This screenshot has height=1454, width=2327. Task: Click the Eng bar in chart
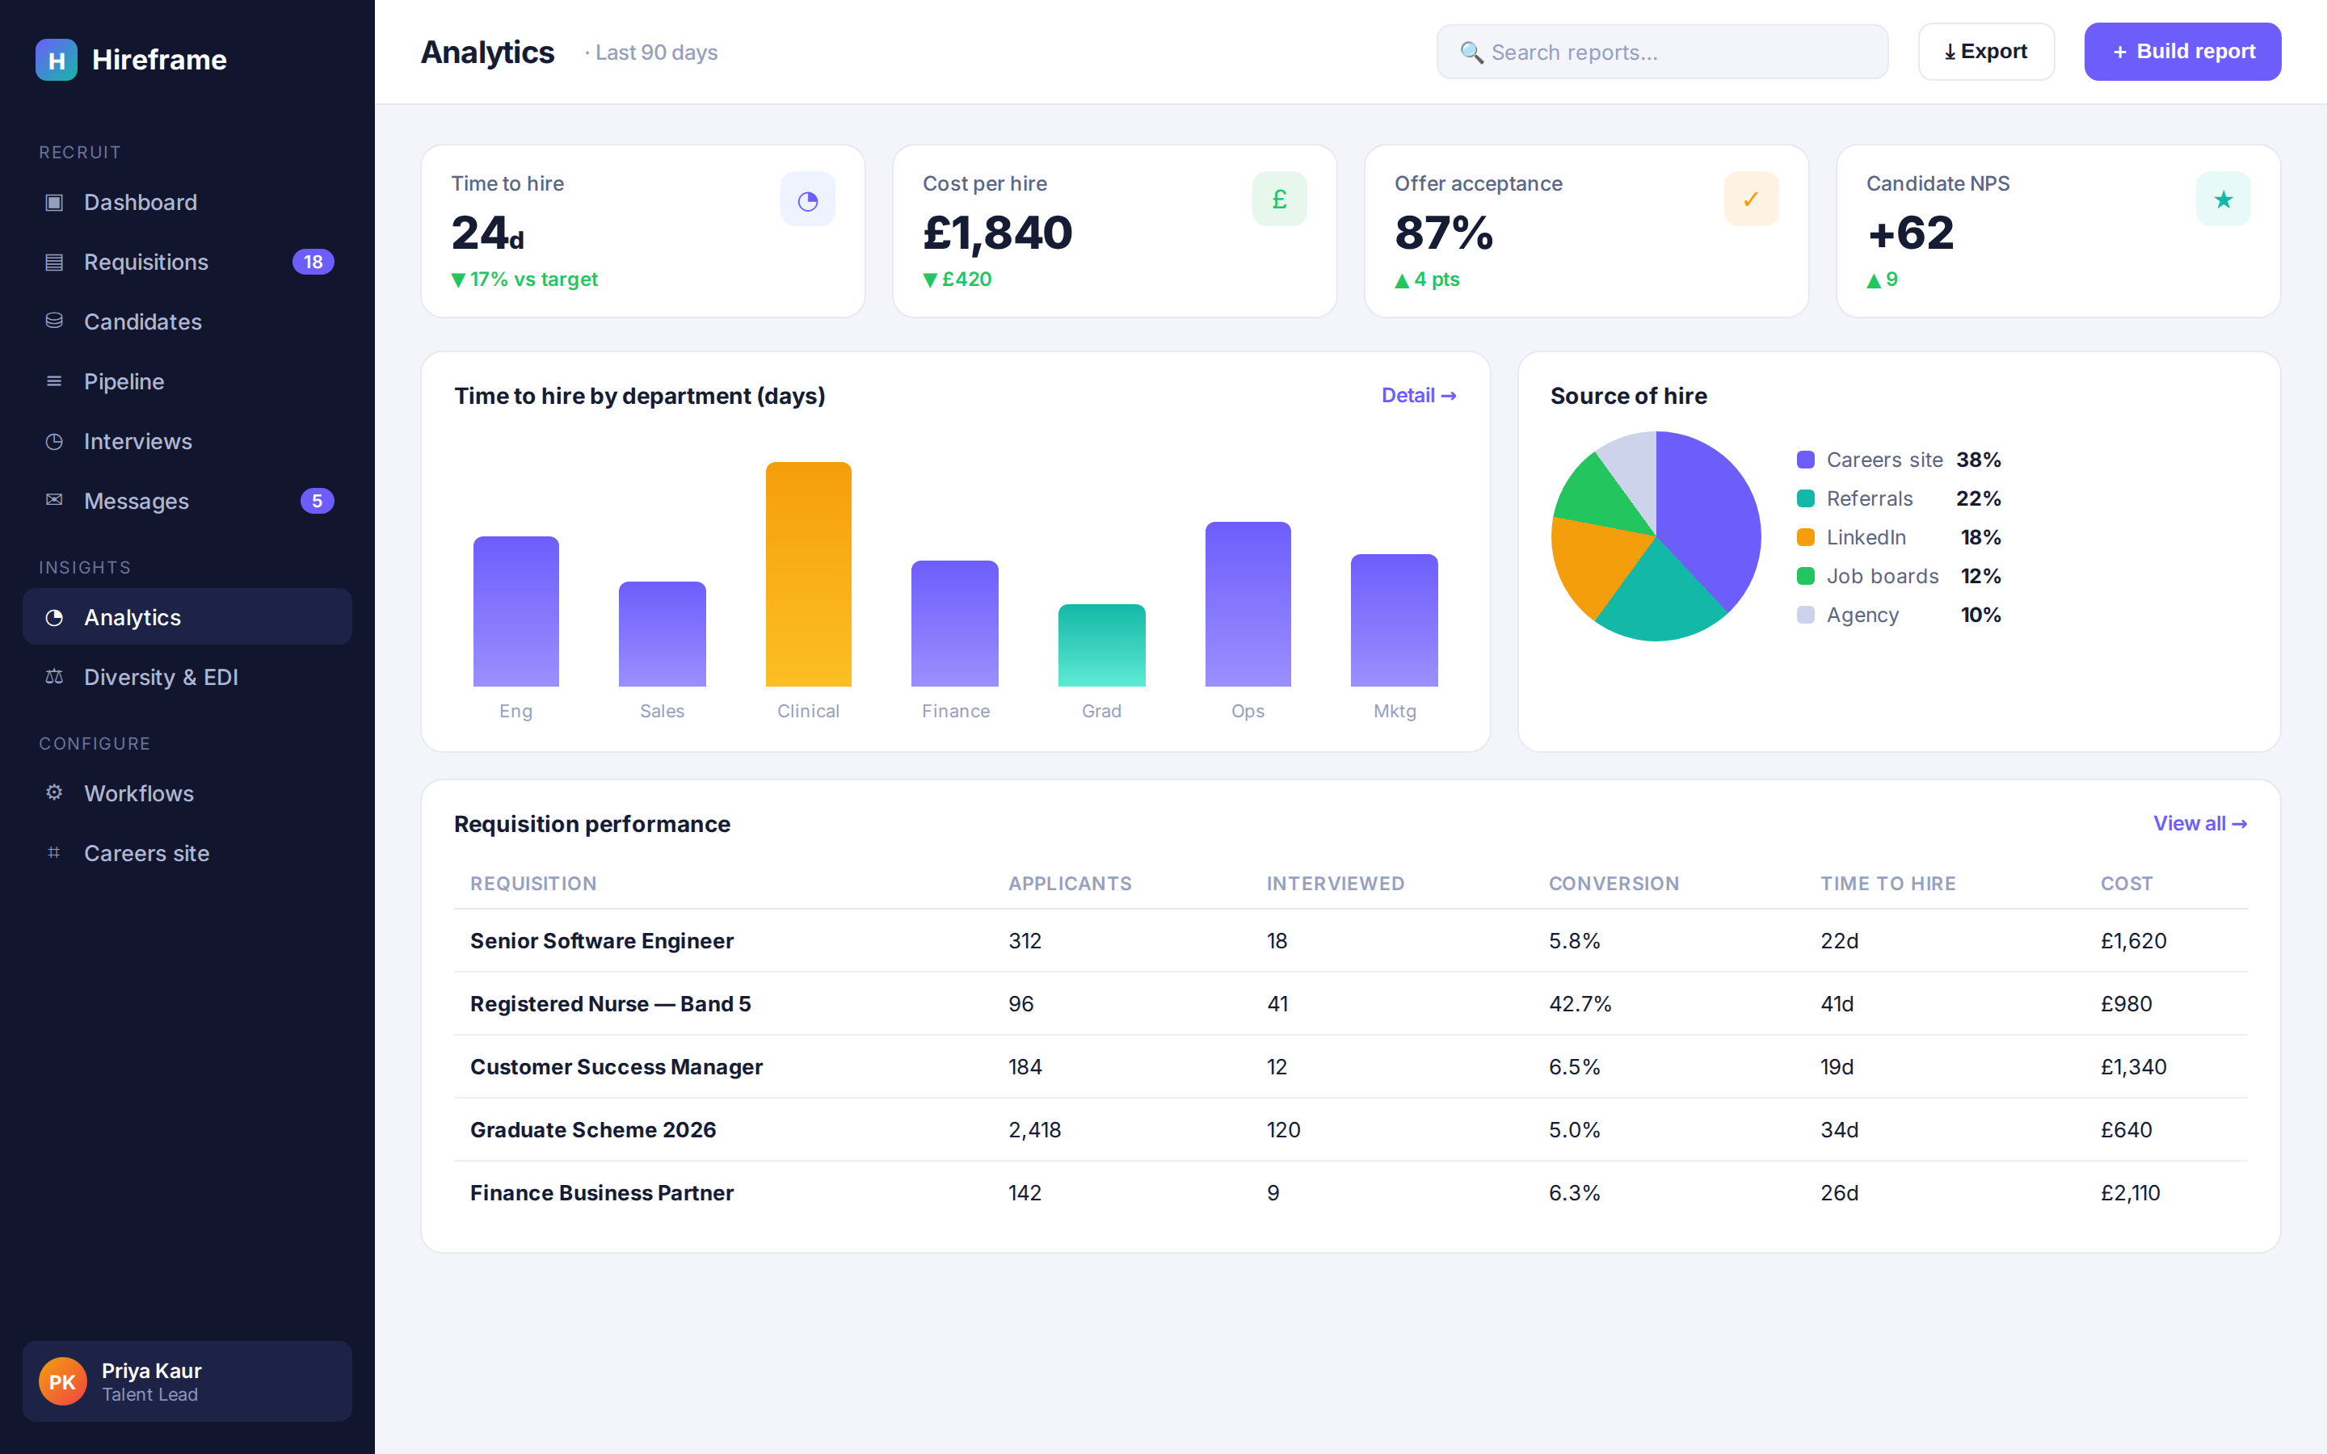516,611
